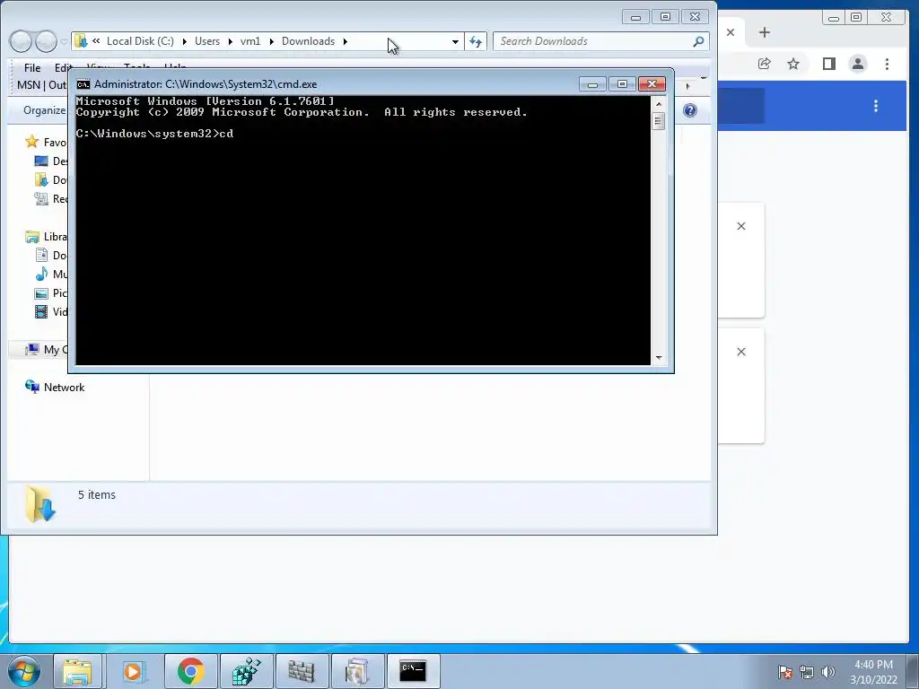The width and height of the screenshot is (919, 689).
Task: Expand the arrow after Users breadcrumb
Action: click(231, 41)
